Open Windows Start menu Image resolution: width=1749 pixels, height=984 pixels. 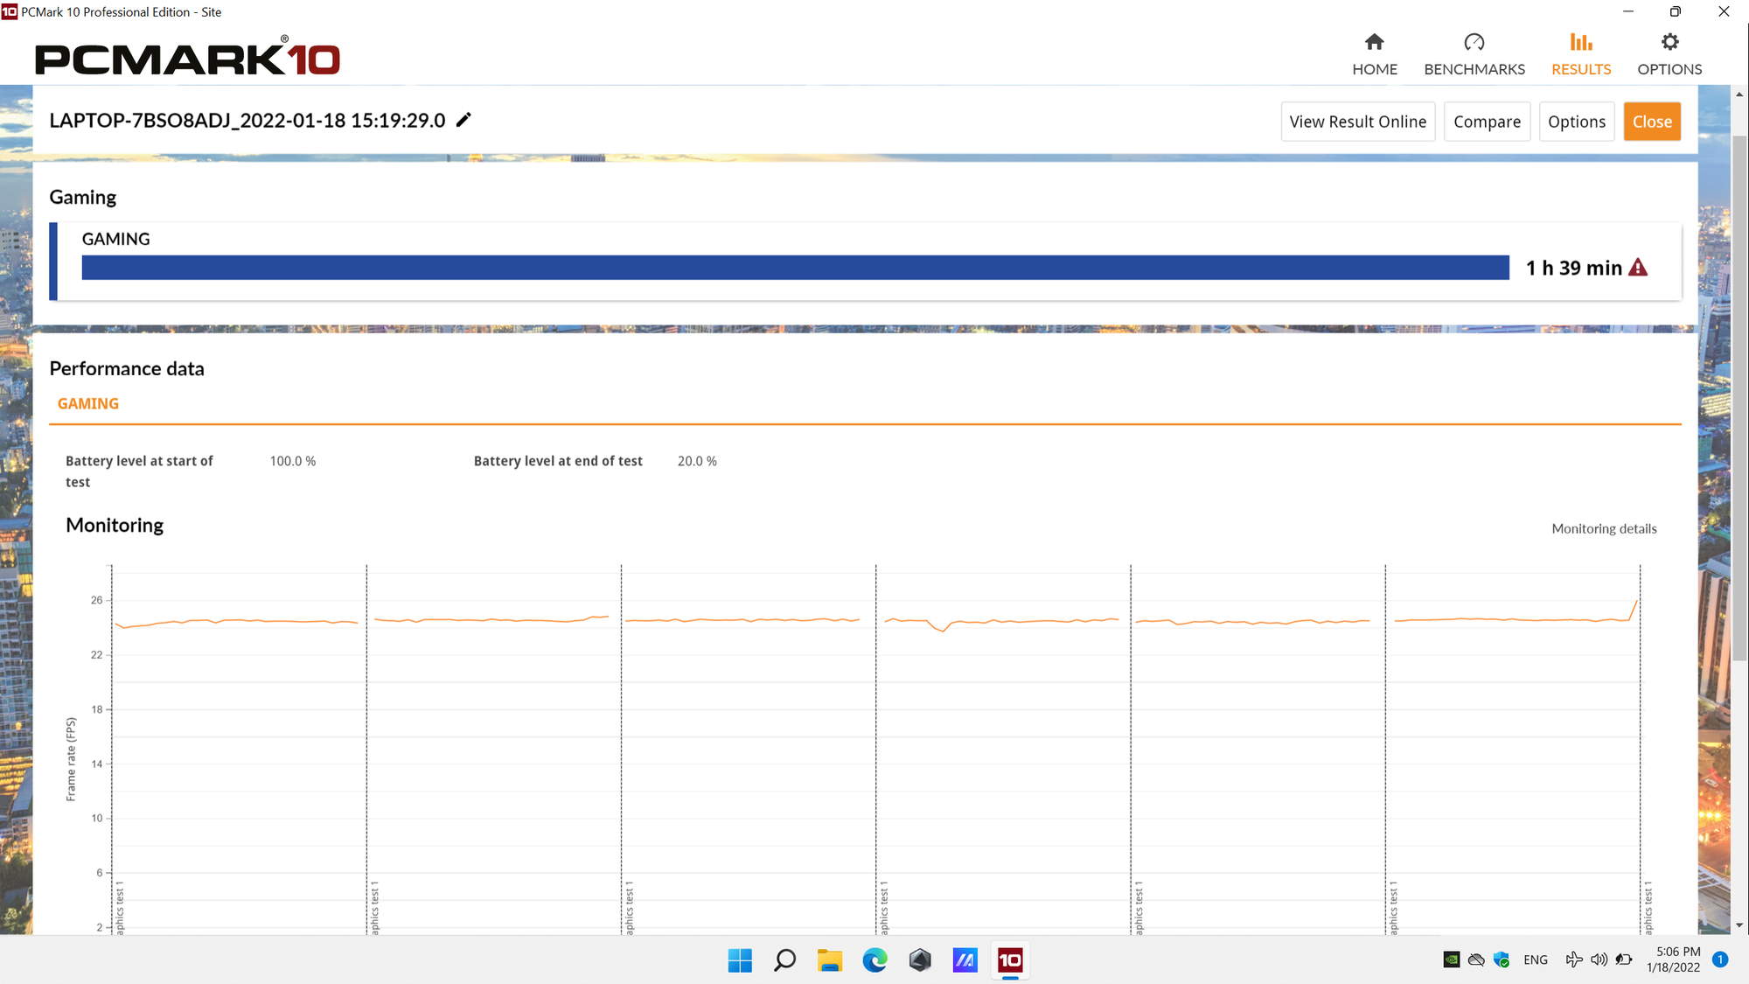[x=740, y=960]
